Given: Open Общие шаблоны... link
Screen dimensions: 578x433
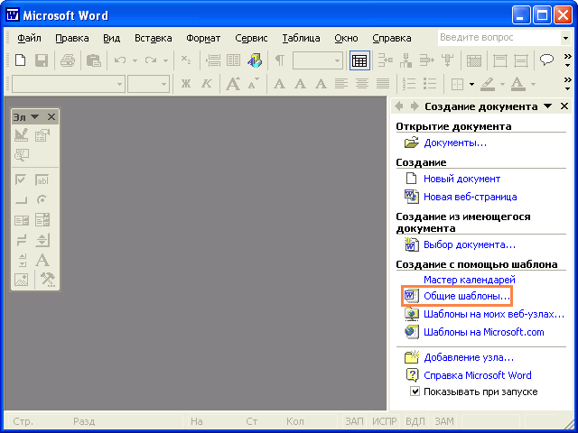Looking at the screenshot, I should click(467, 296).
